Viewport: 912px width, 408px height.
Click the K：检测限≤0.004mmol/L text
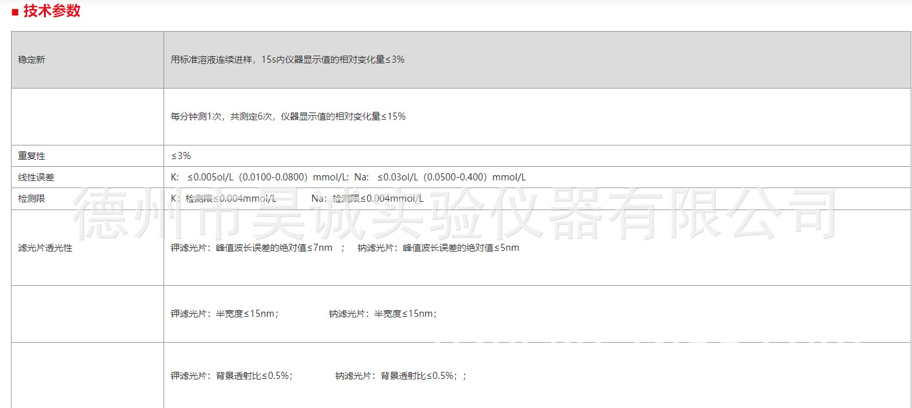pyautogui.click(x=223, y=199)
